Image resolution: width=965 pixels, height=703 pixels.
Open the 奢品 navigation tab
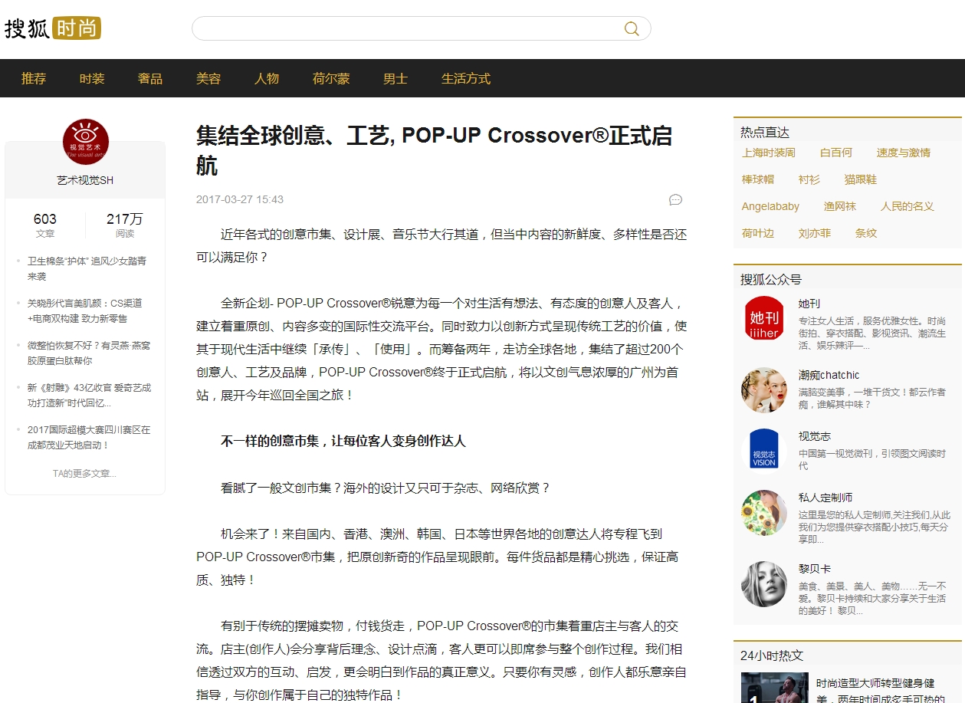[x=150, y=78]
